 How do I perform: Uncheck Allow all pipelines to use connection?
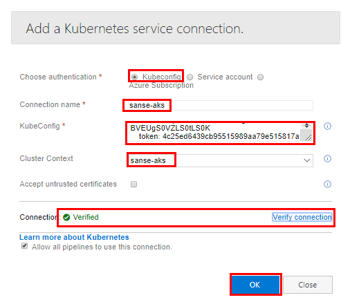24,246
